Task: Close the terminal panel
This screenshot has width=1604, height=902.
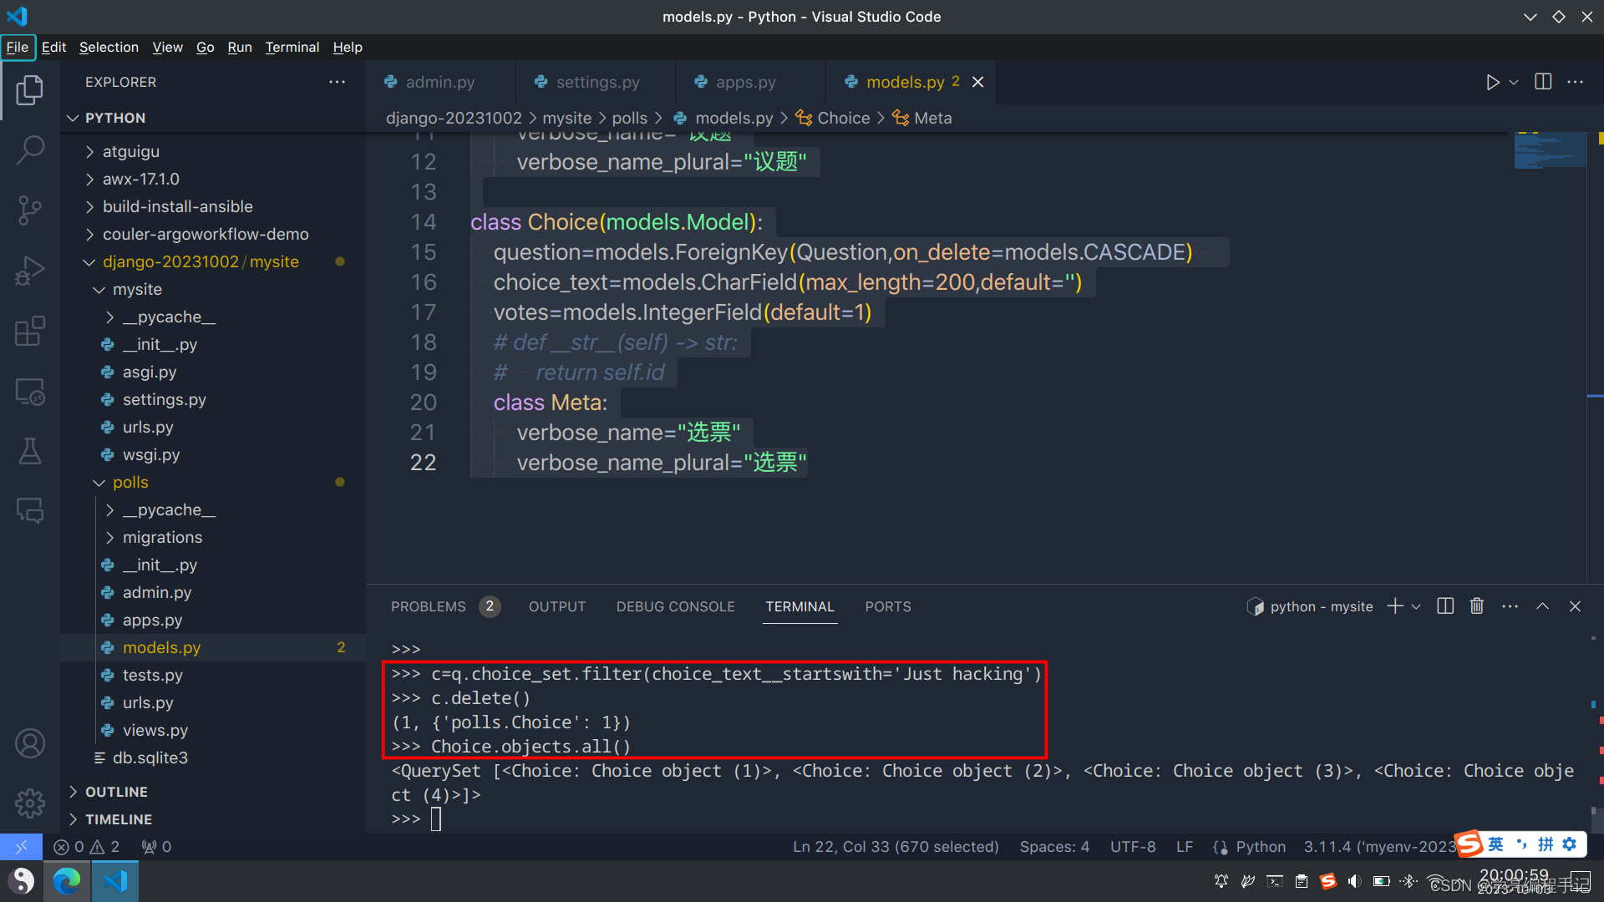Action: coord(1575,606)
